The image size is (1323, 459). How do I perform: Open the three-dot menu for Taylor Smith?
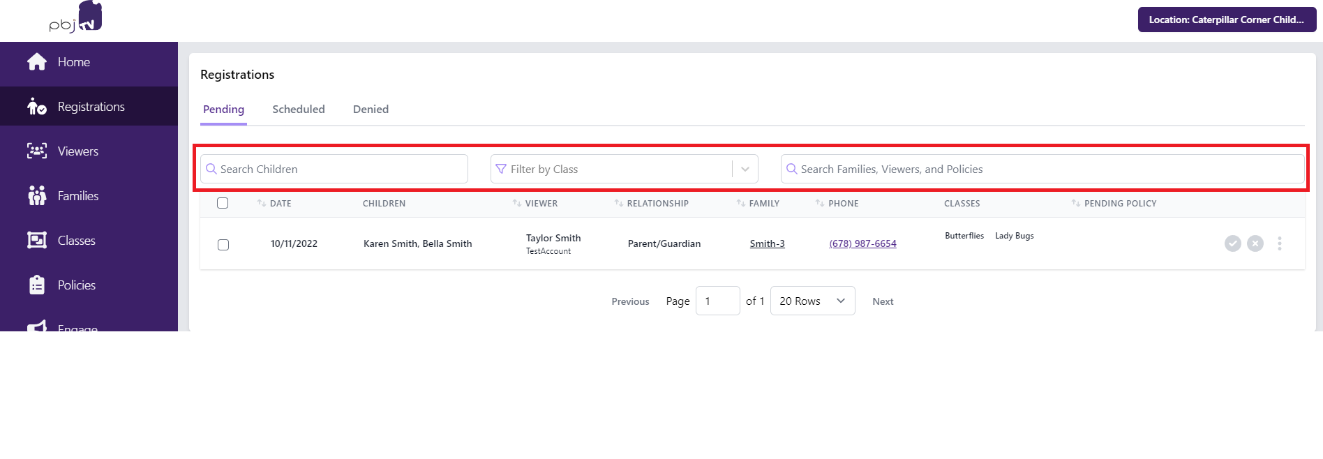[1280, 243]
